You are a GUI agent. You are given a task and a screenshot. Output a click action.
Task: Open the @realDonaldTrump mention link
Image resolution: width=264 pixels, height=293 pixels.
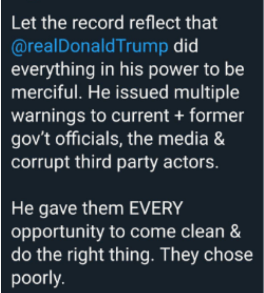(89, 47)
